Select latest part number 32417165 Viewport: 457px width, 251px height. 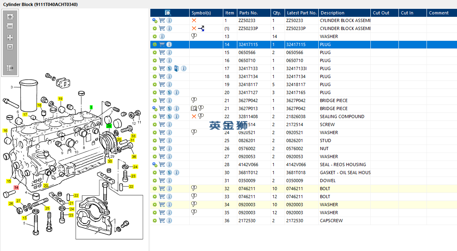(301, 92)
